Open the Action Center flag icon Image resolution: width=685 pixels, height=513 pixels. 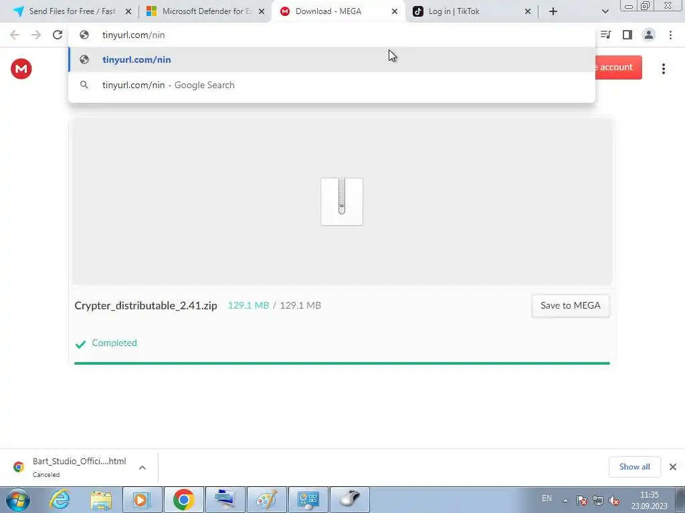tap(581, 500)
